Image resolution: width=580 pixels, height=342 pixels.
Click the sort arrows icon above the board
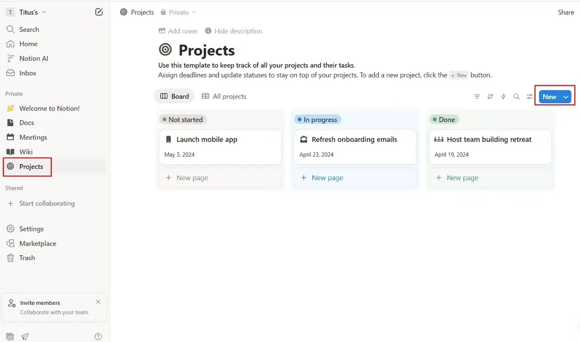pyautogui.click(x=490, y=96)
